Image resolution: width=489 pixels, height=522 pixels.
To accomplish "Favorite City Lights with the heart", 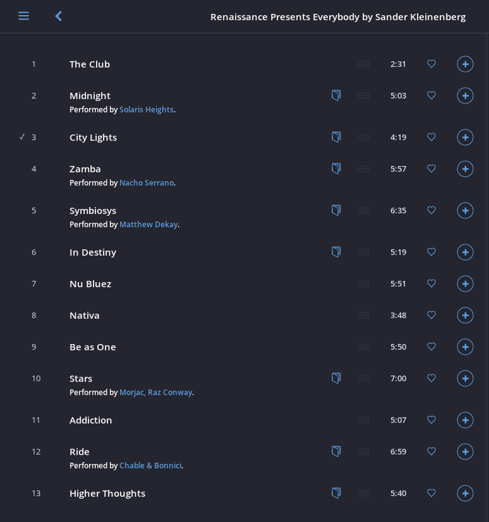I will click(432, 137).
